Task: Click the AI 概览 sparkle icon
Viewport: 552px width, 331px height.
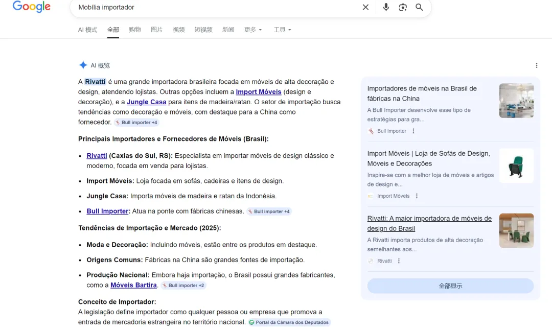Action: point(83,65)
